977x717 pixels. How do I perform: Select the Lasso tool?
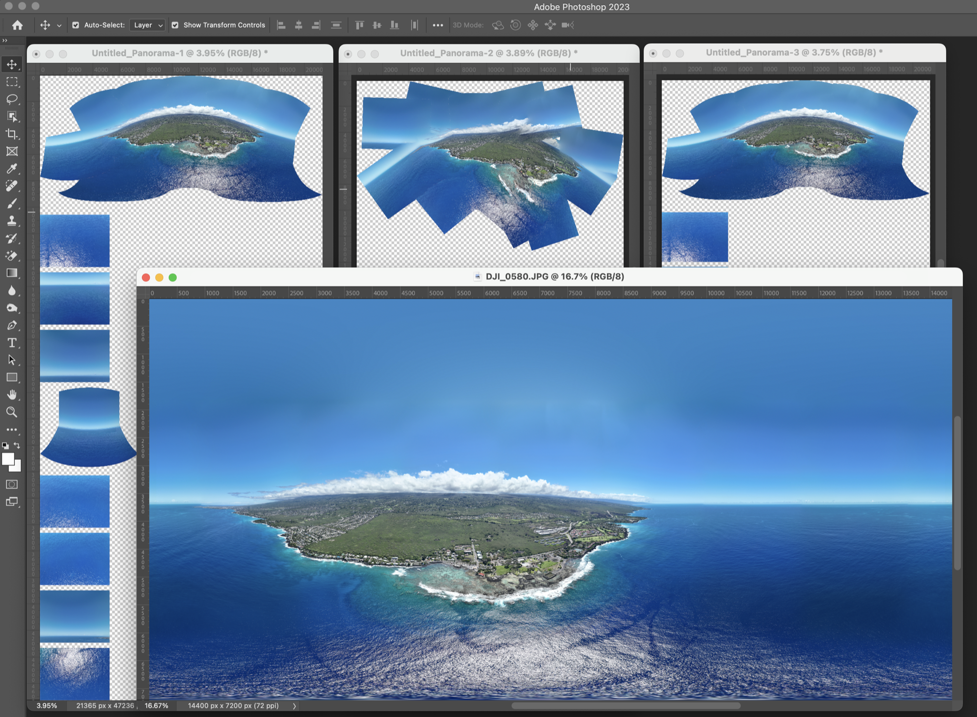[12, 99]
